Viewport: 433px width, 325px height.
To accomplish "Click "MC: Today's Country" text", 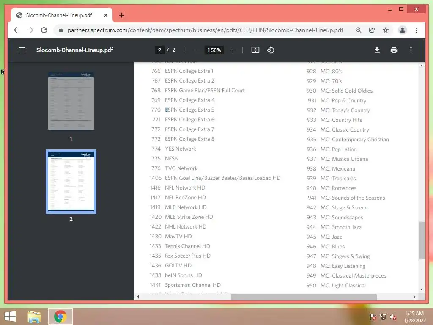I will click(345, 110).
